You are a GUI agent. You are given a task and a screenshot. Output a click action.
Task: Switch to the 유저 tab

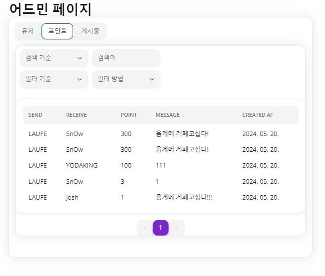tap(28, 31)
